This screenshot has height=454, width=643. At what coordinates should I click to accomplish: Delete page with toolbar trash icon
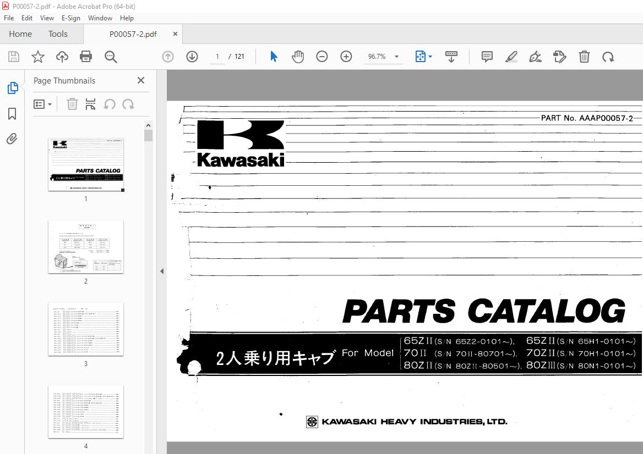584,57
